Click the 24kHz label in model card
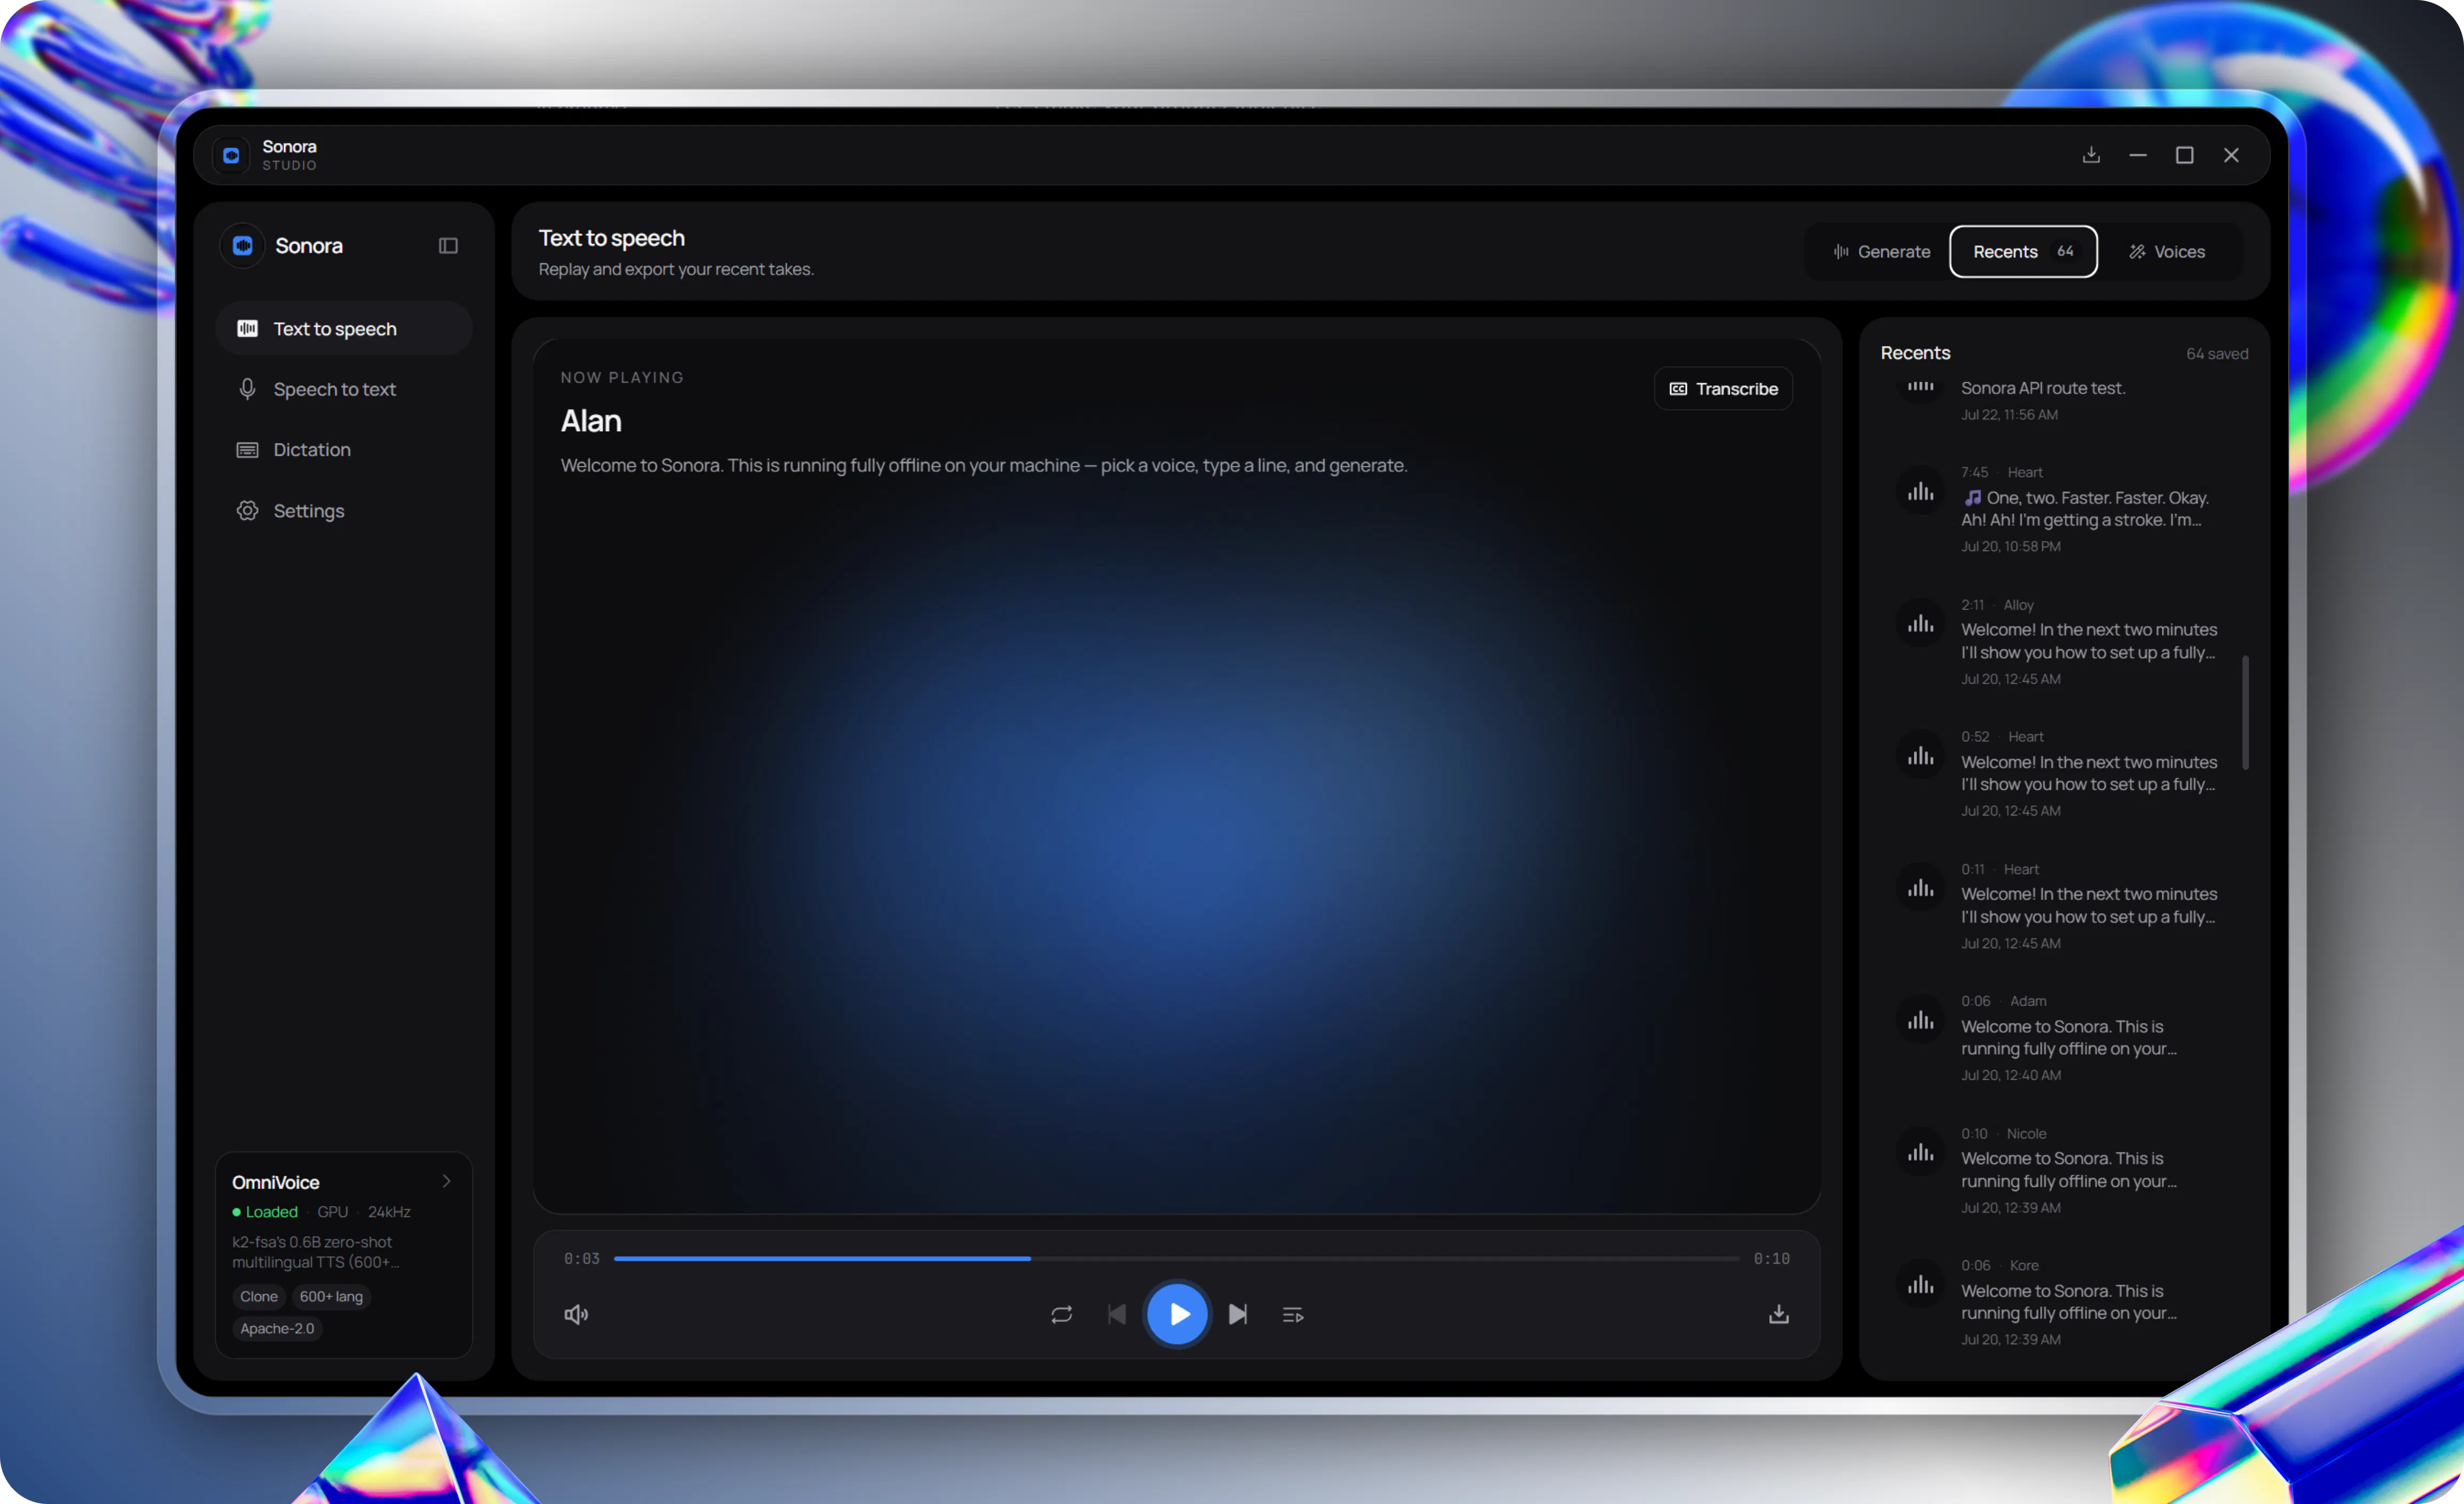 389,1212
